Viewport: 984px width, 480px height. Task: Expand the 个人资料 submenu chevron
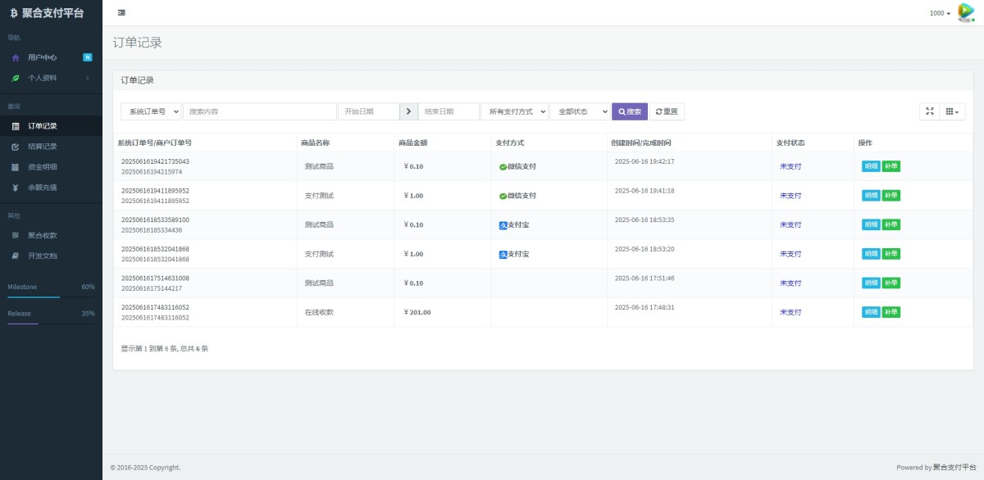click(88, 78)
